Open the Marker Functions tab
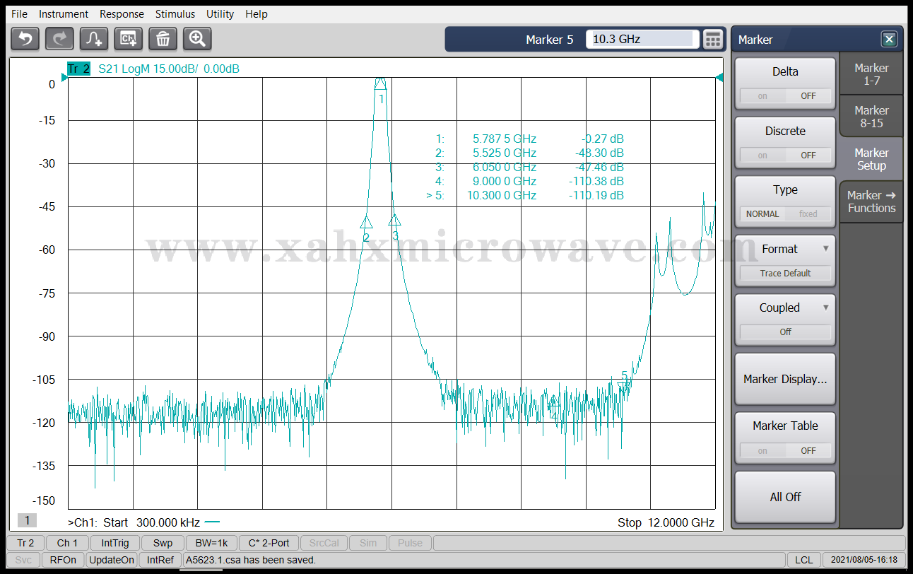This screenshot has height=574, width=913. click(871, 201)
